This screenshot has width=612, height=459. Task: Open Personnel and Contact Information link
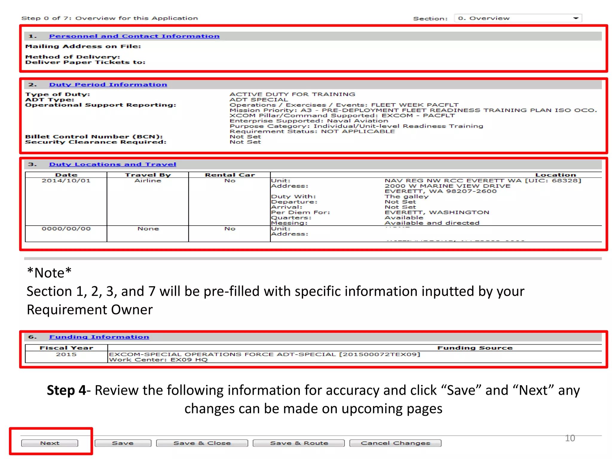(x=134, y=36)
